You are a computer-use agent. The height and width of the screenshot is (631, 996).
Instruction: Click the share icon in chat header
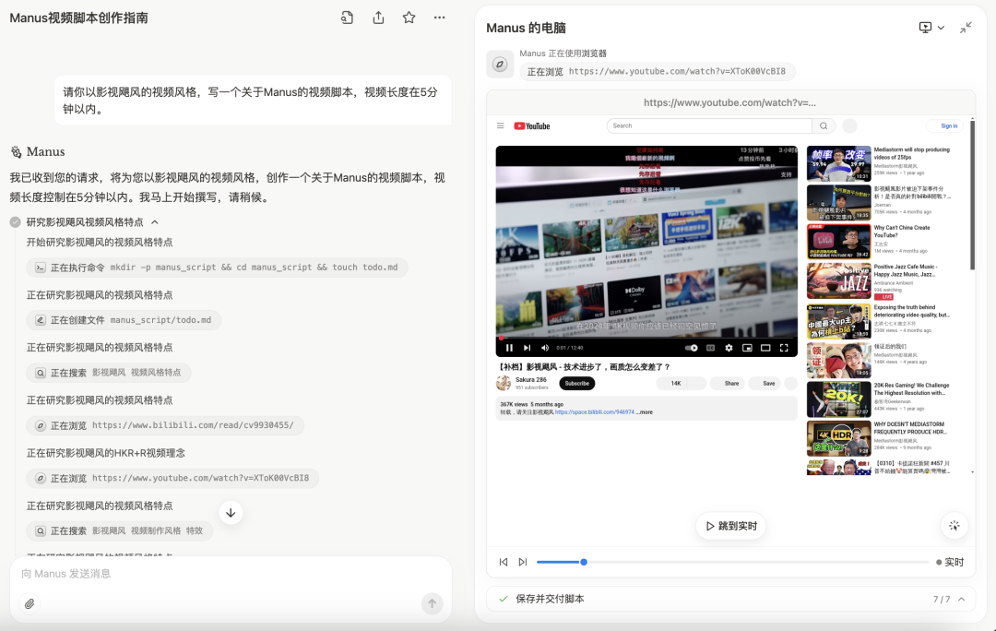click(378, 18)
